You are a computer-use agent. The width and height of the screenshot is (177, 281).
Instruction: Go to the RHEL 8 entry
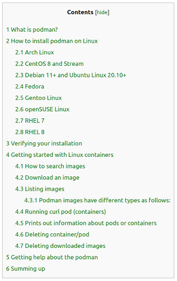(30, 132)
